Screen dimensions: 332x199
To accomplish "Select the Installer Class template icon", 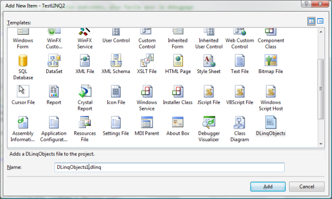I will point(178,91).
